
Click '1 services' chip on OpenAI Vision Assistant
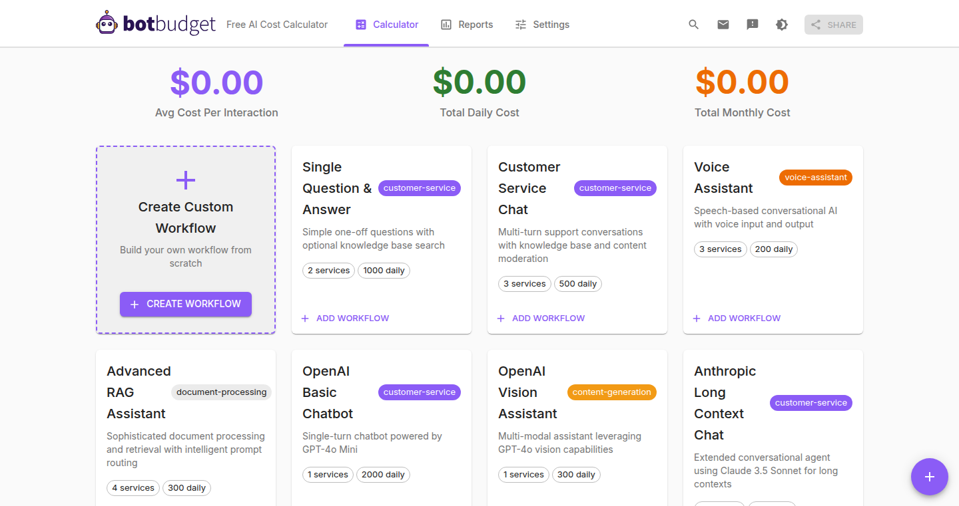[523, 475]
